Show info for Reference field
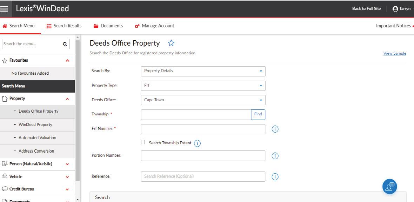The image size is (414, 202). [275, 177]
